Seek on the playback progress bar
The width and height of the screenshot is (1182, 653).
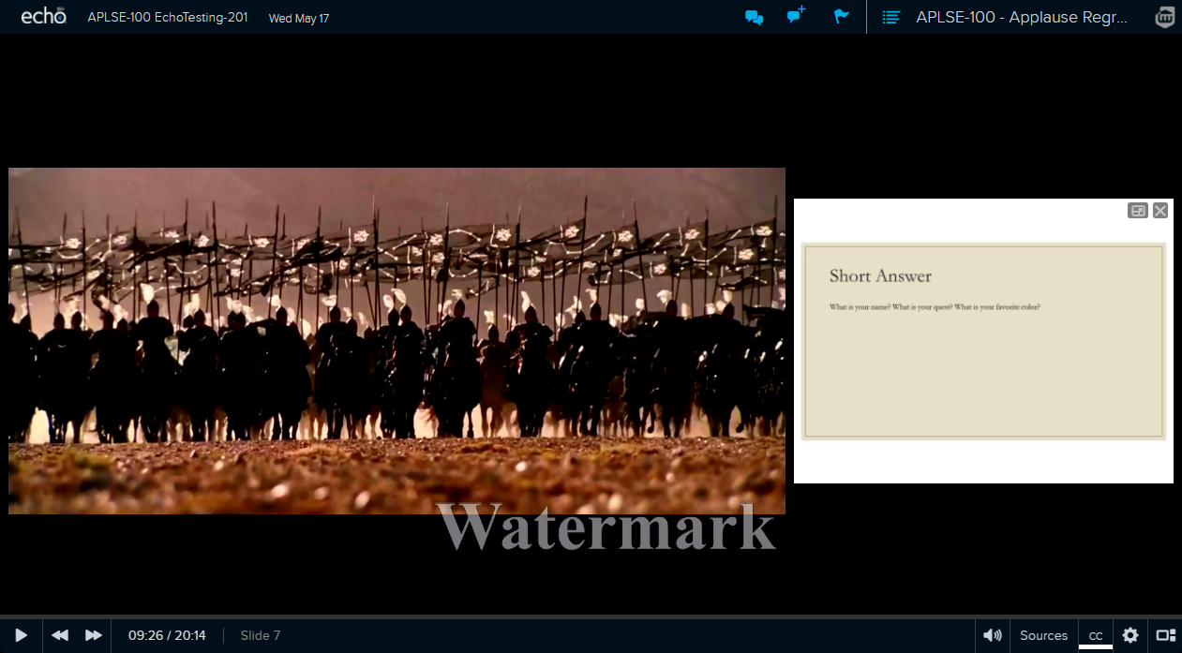(x=591, y=616)
